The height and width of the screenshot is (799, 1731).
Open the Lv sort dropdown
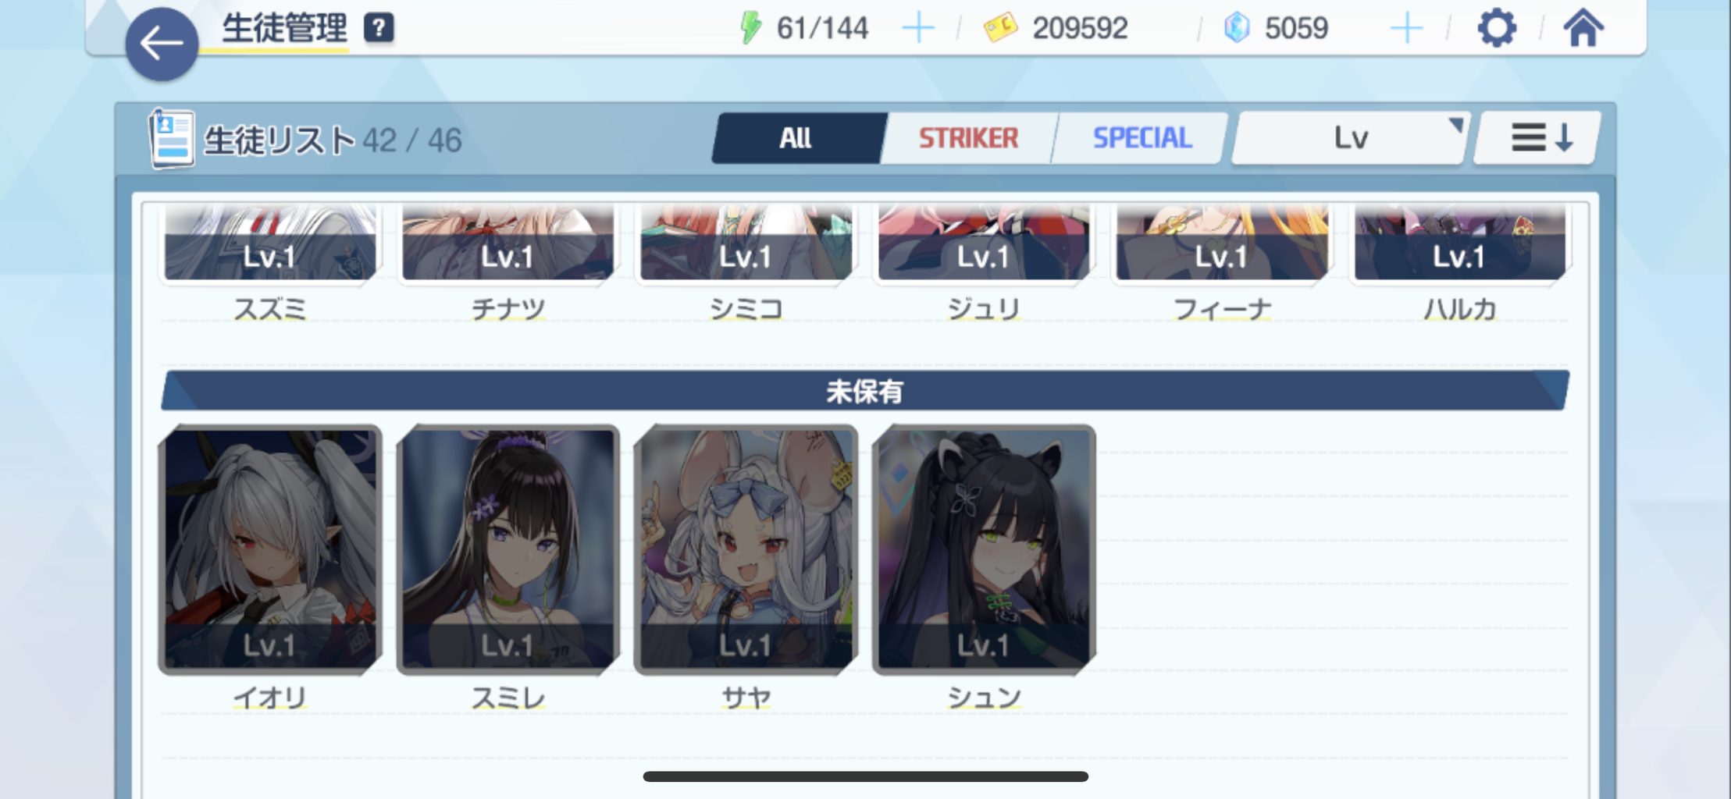click(x=1350, y=138)
